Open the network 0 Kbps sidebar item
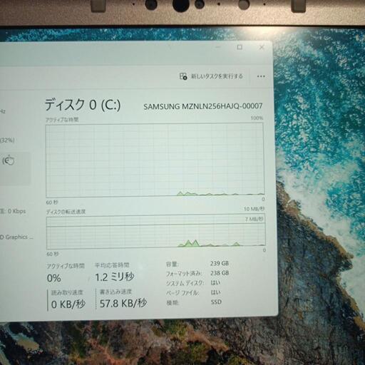This screenshot has height=365, width=365. pyautogui.click(x=13, y=211)
